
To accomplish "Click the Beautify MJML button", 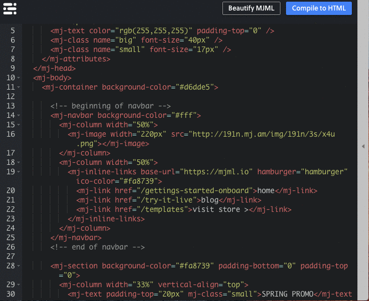I will 251,8.
